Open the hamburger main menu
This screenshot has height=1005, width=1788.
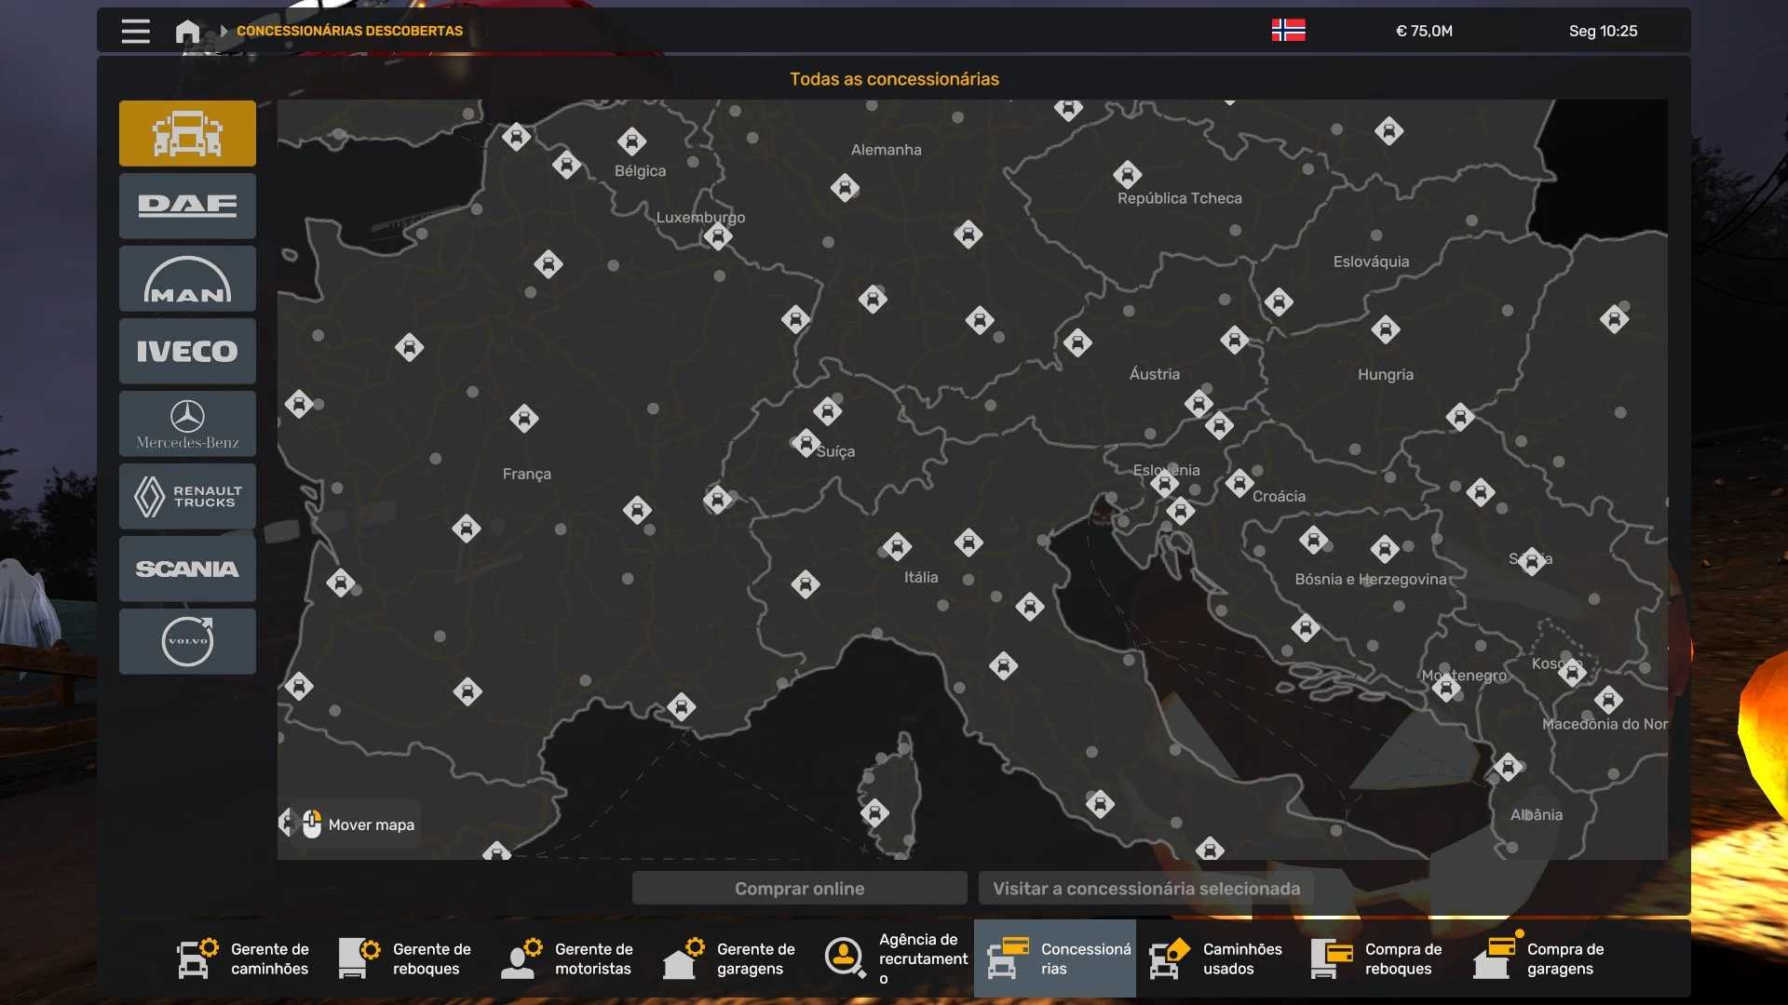point(135,31)
